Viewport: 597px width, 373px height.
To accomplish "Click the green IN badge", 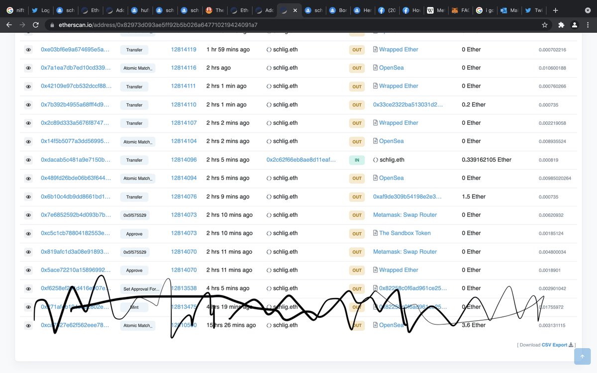I will [x=357, y=160].
